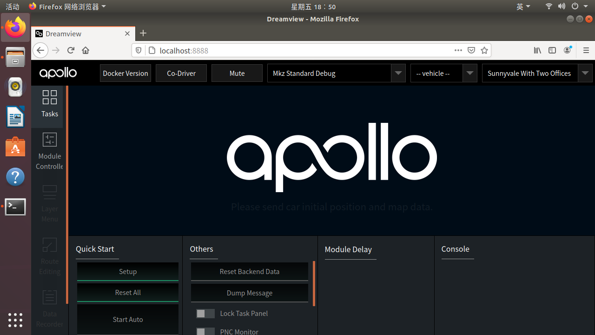Select the Dreamview browser tab

[83, 33]
